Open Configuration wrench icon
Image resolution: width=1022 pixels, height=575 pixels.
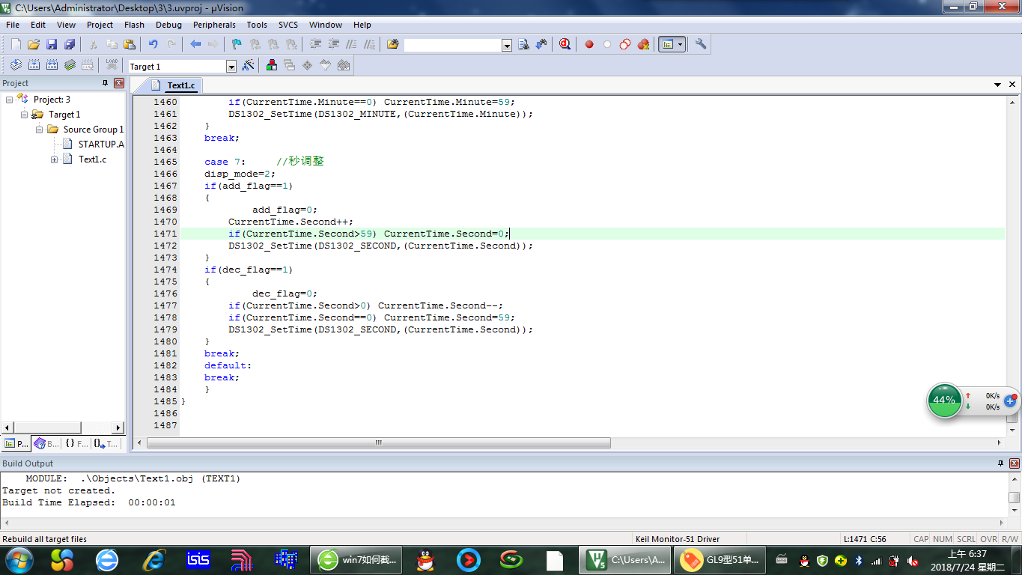coord(701,44)
